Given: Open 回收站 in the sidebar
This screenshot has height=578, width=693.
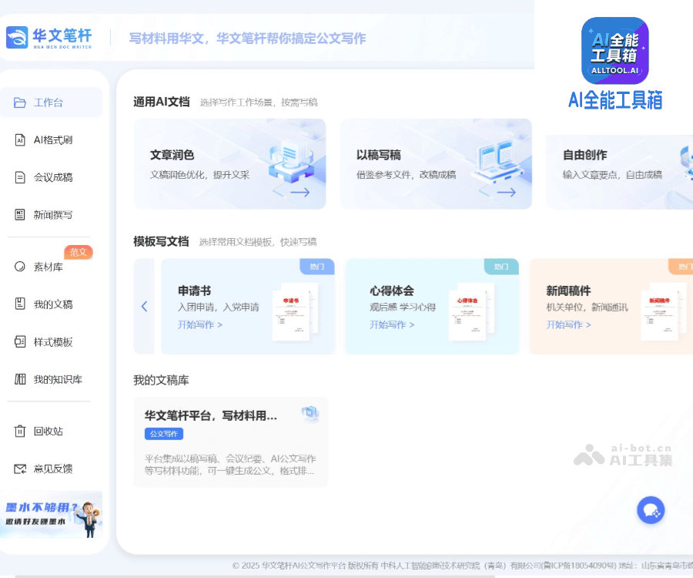Looking at the screenshot, I should click(x=52, y=431).
